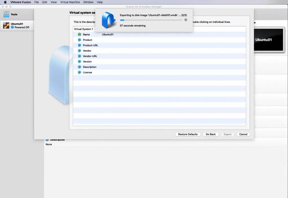The image size is (288, 198).
Task: Open the View menu
Action: coord(54,2)
